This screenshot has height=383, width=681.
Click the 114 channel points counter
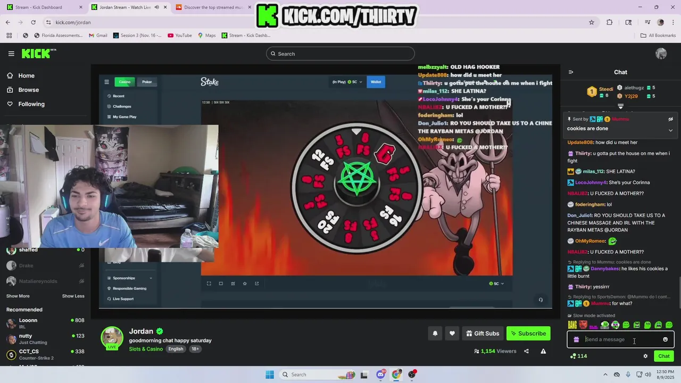click(x=578, y=356)
